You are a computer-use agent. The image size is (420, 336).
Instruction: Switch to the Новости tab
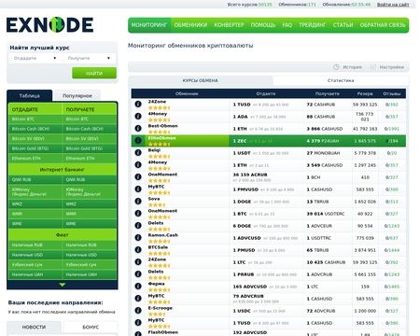tap(34, 328)
